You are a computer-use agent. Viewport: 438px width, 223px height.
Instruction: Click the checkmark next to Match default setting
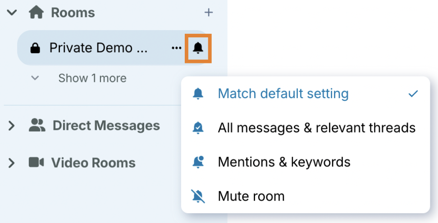coord(413,94)
